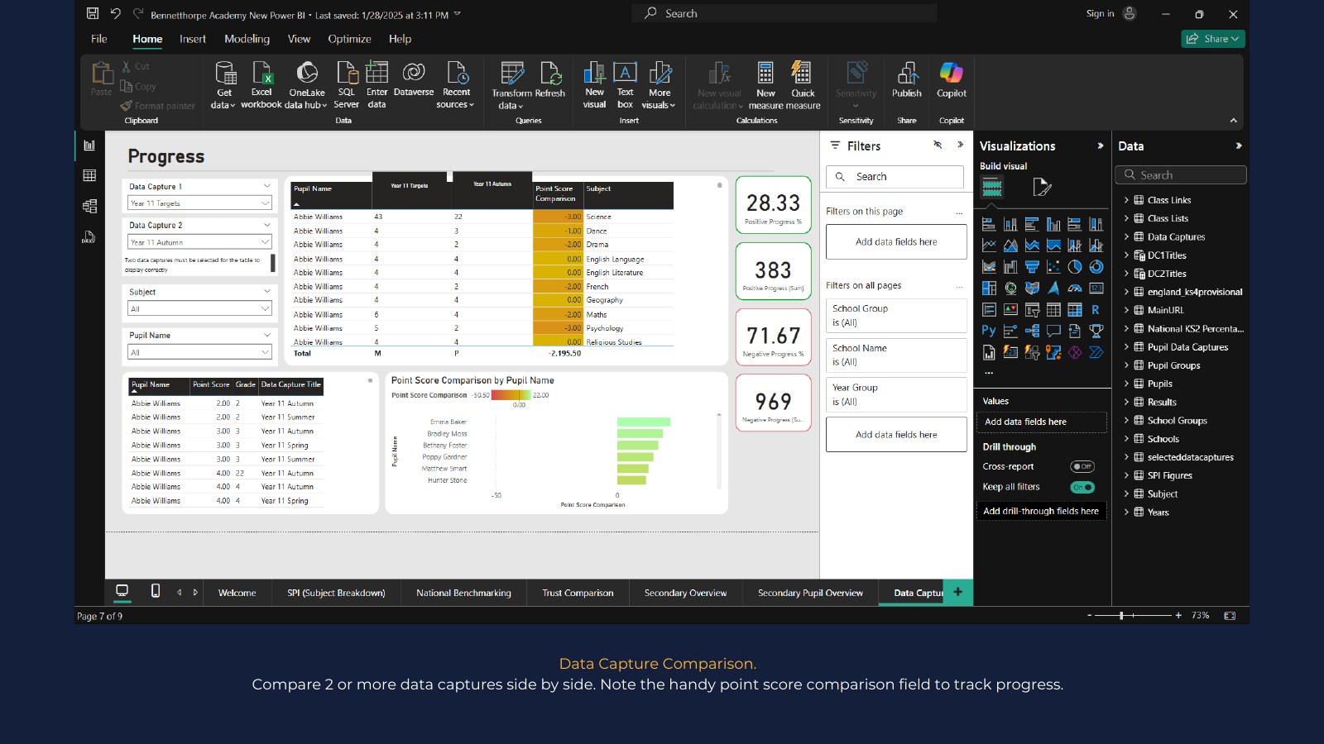Open the Subject slicer dropdown

[199, 309]
